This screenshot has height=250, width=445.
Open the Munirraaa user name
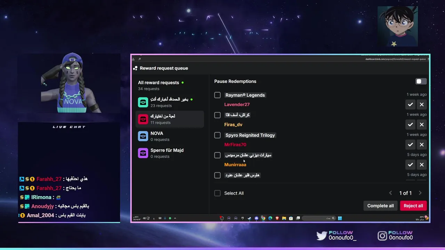click(x=235, y=165)
